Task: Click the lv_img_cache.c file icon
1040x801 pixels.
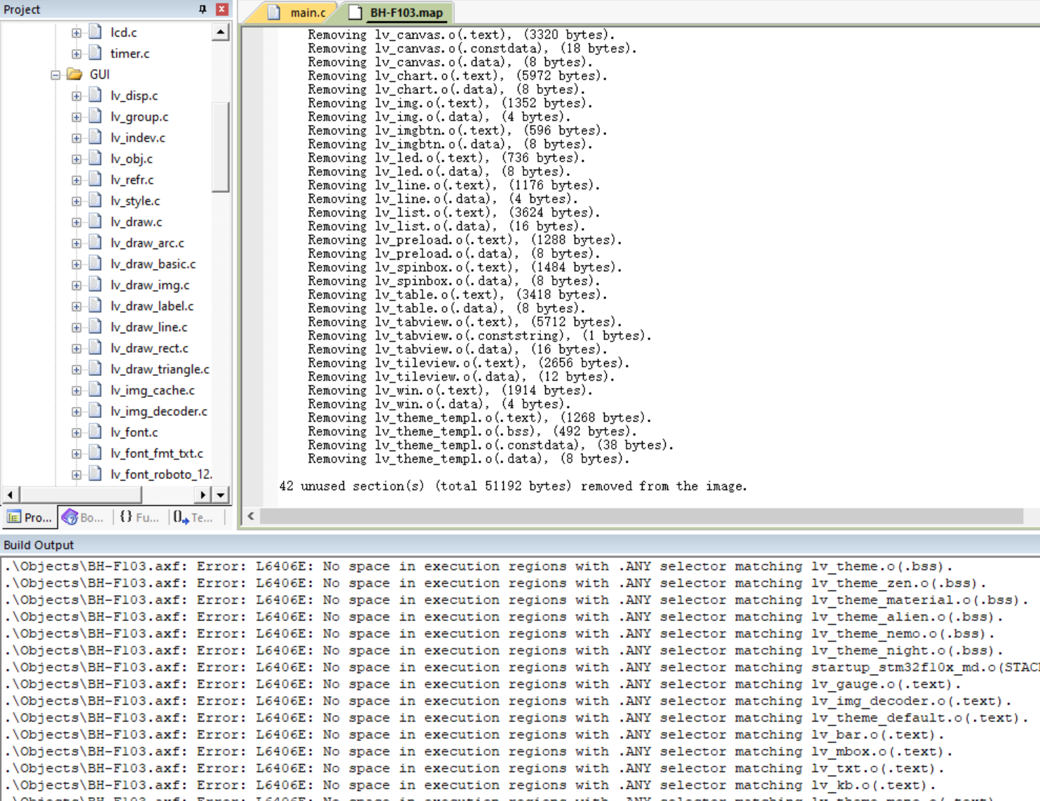Action: pos(95,389)
